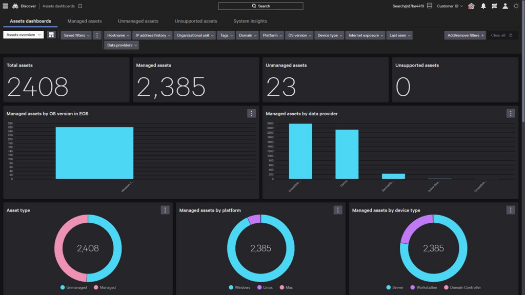Toggle the Unmanaged series in Asset type legend
525x295 pixels.
tap(74, 287)
